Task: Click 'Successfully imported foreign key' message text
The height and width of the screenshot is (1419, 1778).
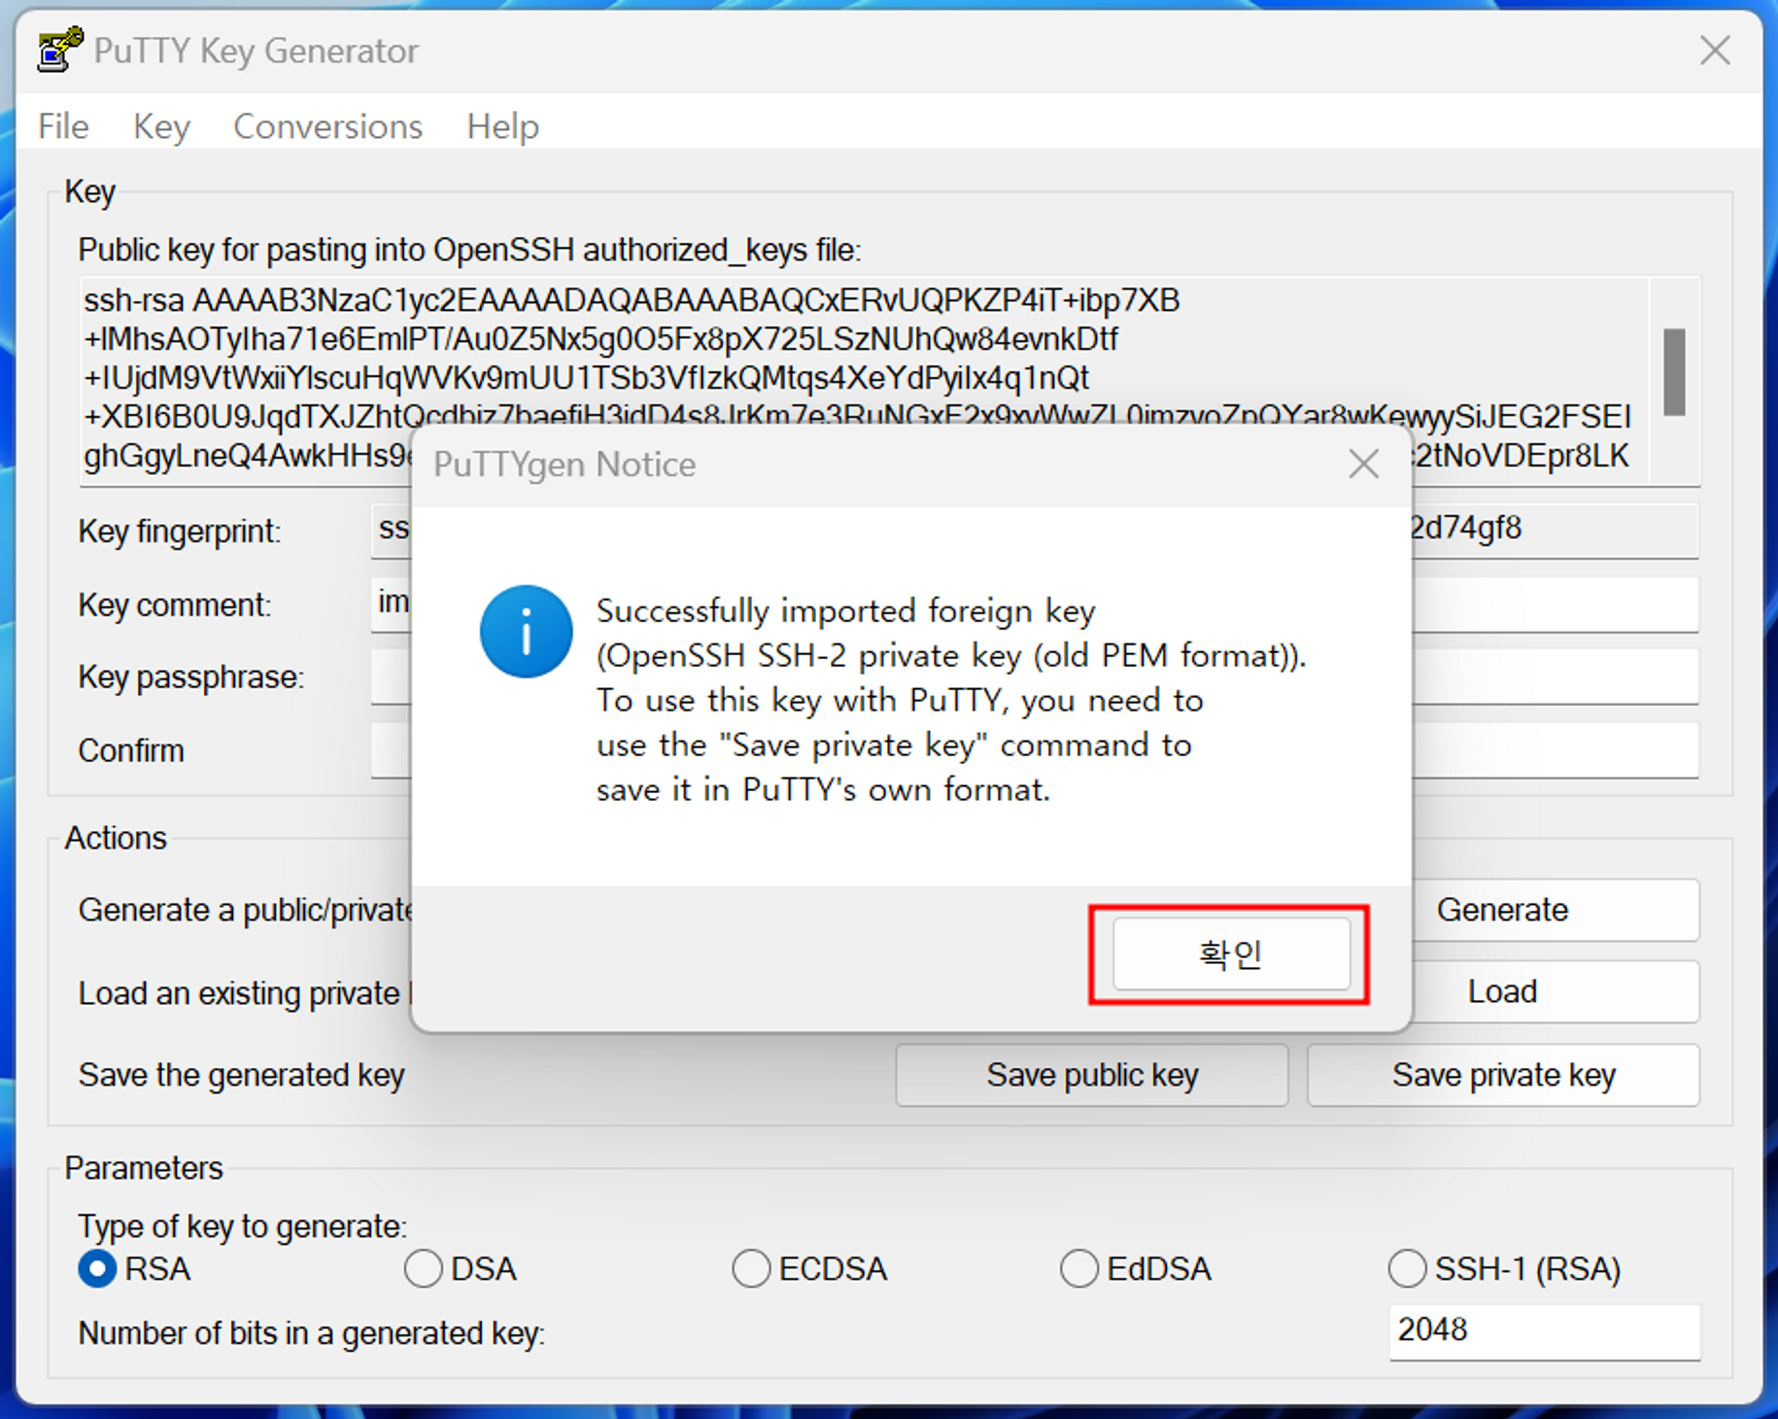Action: pos(845,611)
